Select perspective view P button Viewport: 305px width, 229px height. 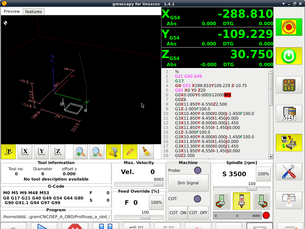(x=8, y=152)
